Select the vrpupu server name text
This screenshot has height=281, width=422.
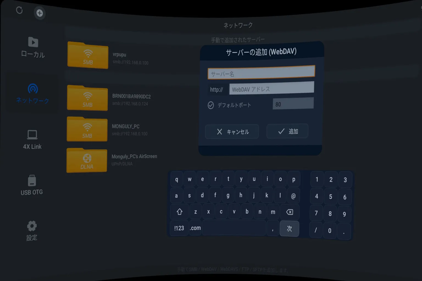120,55
